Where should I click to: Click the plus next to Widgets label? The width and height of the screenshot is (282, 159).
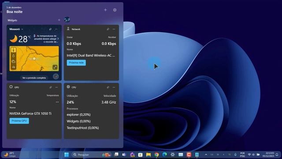tap(59, 20)
